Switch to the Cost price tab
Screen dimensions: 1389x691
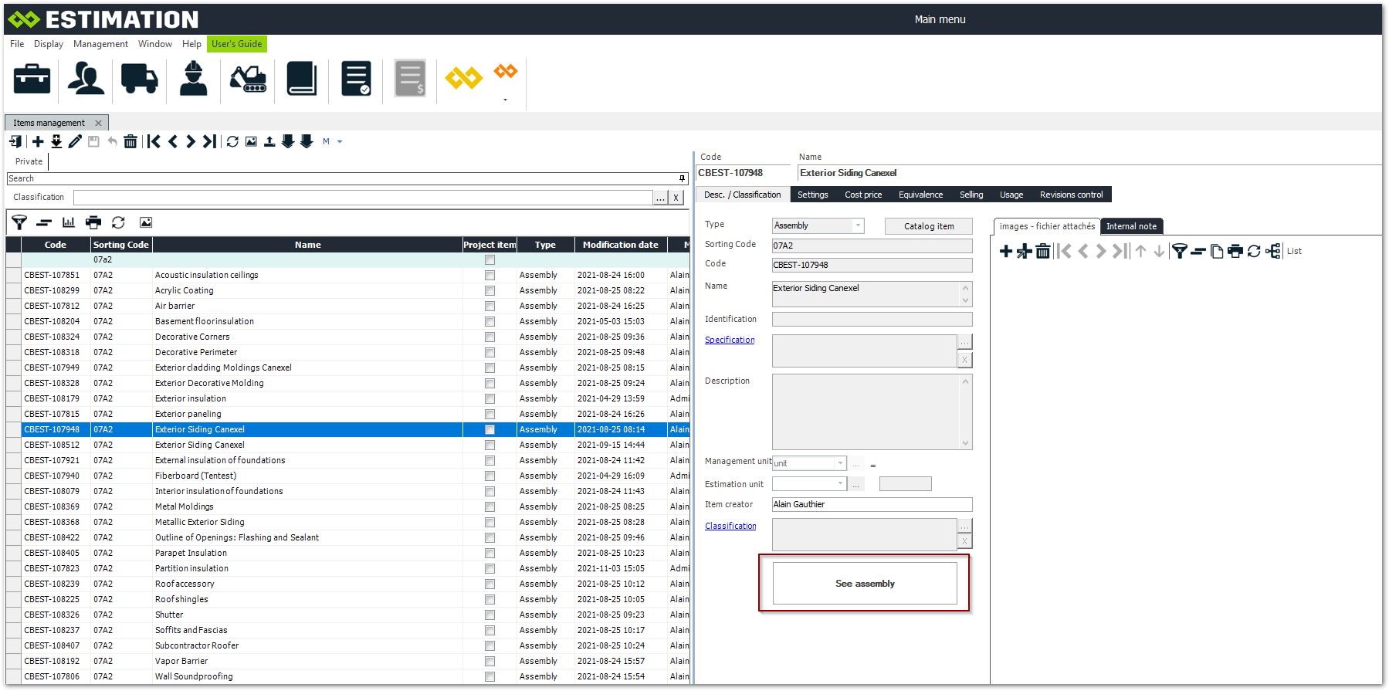tap(862, 195)
